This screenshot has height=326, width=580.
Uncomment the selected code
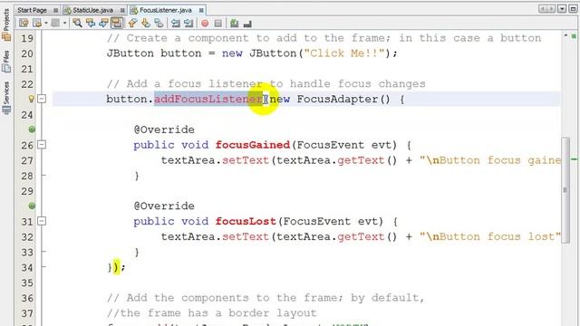pos(247,24)
